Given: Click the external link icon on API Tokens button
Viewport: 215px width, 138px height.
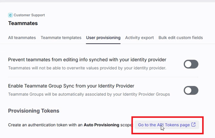Looking at the screenshot, I should click(194, 125).
